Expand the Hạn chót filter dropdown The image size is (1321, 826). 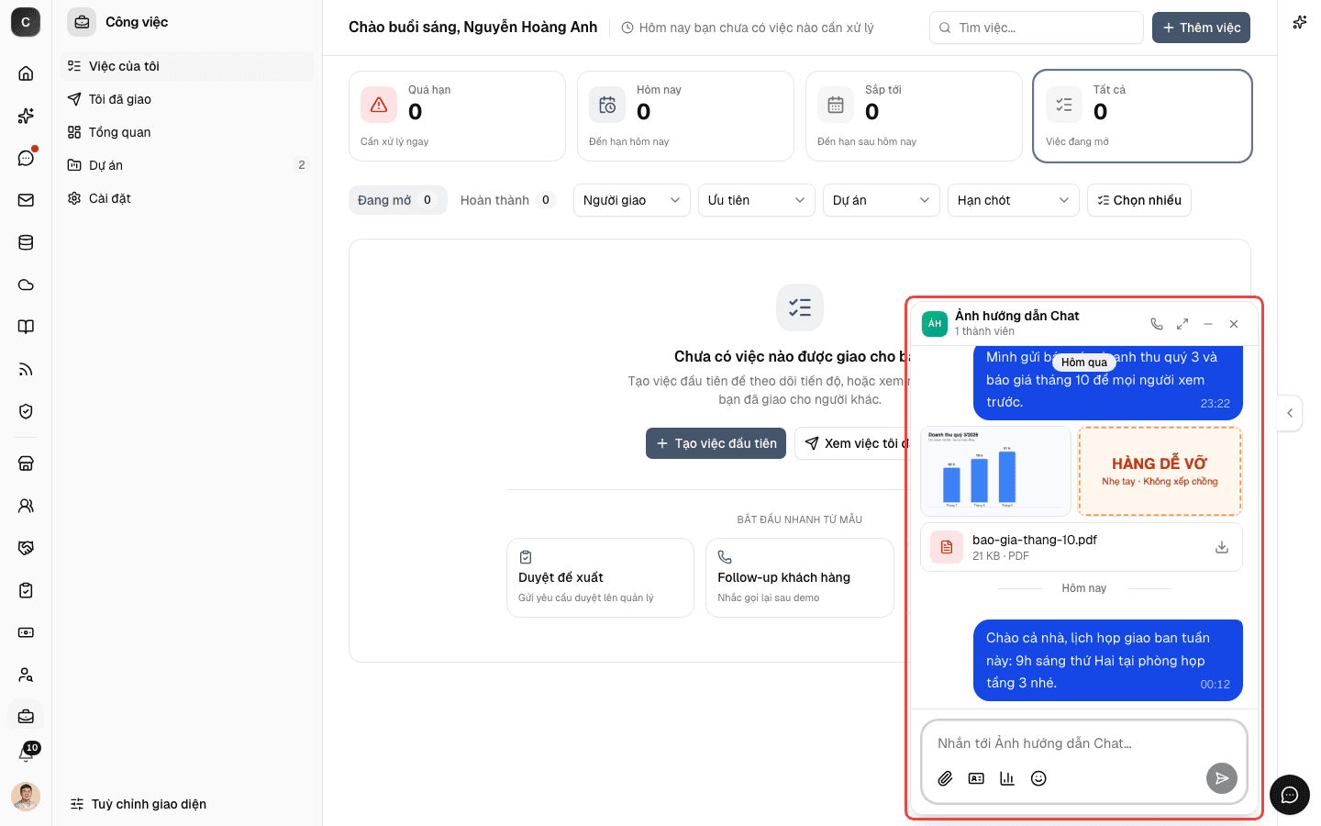coord(1014,200)
